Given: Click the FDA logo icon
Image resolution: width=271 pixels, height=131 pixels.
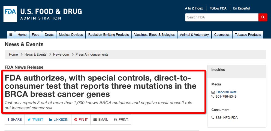Looking at the screenshot, I should 10,14.
